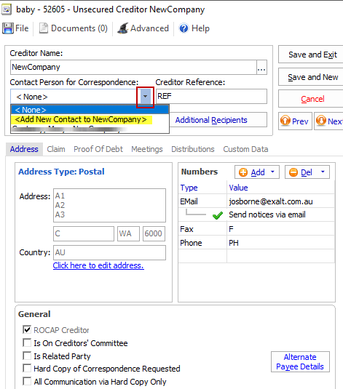Open the Proof Of Debt tab
Image resolution: width=343 pixels, height=389 pixels.
[x=98, y=149]
